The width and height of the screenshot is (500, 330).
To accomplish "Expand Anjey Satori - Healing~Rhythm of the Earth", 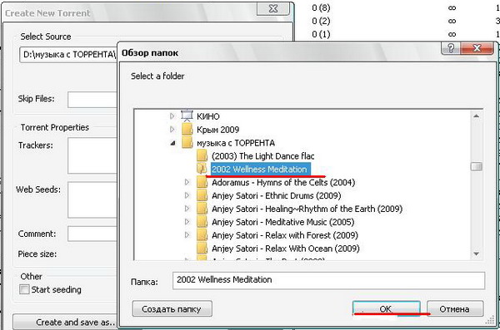I will pos(187,209).
